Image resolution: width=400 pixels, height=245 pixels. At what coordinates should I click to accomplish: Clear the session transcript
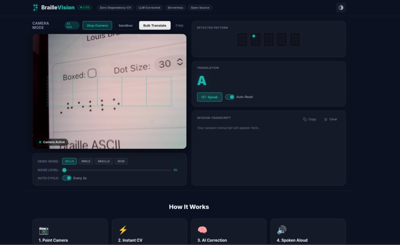(331, 120)
